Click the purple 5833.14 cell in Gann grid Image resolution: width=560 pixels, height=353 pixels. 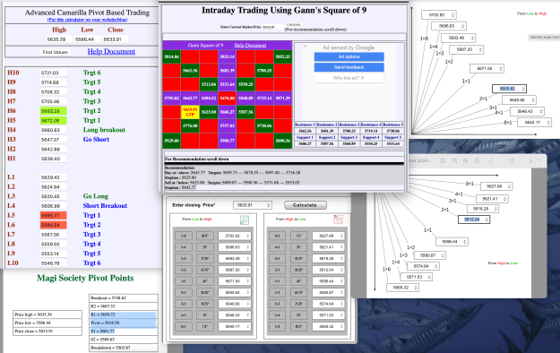click(x=228, y=56)
